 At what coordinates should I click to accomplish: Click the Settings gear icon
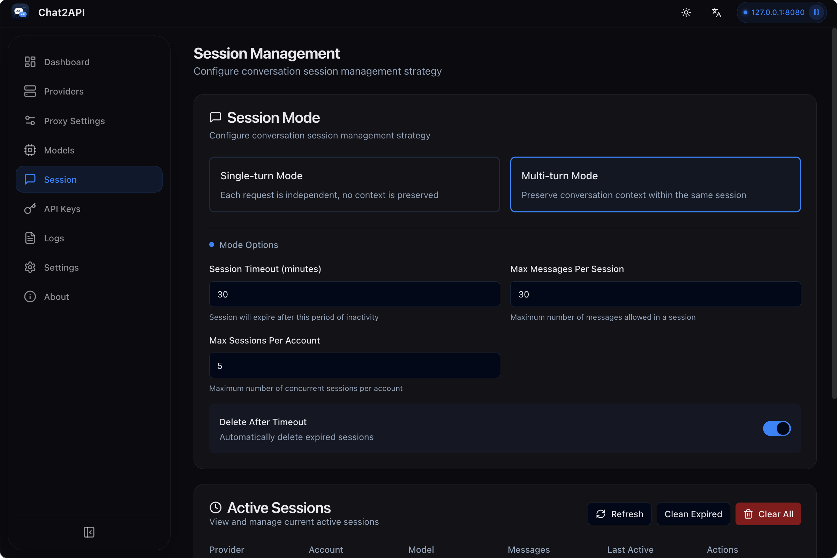(30, 267)
